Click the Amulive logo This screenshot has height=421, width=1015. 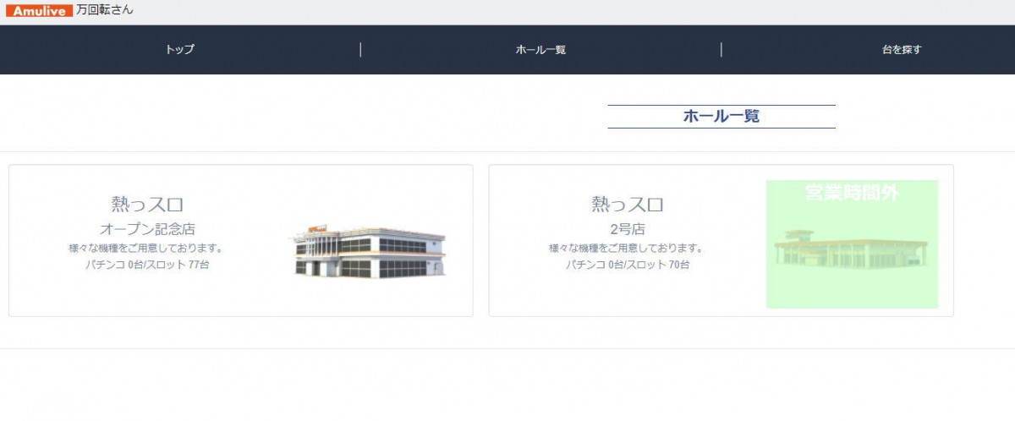coord(38,10)
